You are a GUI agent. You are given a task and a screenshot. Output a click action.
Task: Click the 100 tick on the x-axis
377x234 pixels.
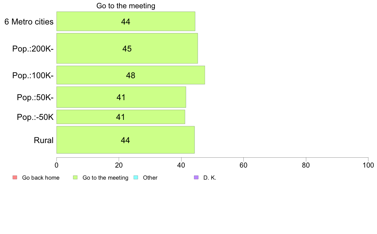368,165
